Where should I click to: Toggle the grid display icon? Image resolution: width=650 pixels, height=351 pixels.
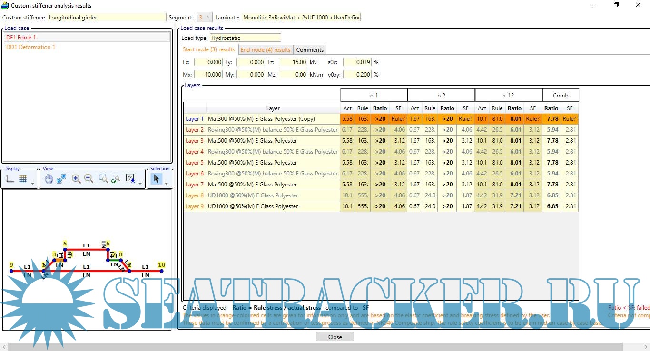pos(22,179)
